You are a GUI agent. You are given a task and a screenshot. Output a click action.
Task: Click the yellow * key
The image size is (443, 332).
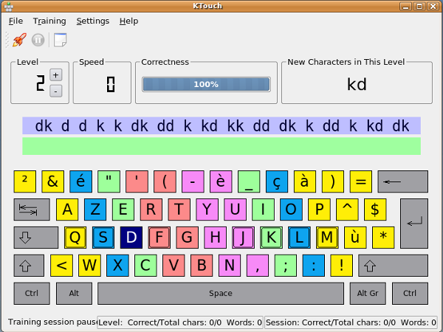[382, 238]
